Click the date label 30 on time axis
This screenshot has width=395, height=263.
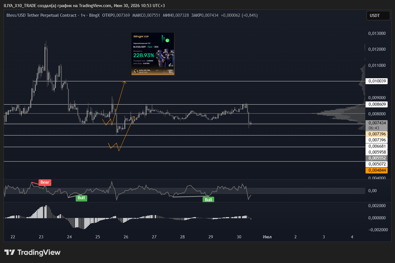239,237
